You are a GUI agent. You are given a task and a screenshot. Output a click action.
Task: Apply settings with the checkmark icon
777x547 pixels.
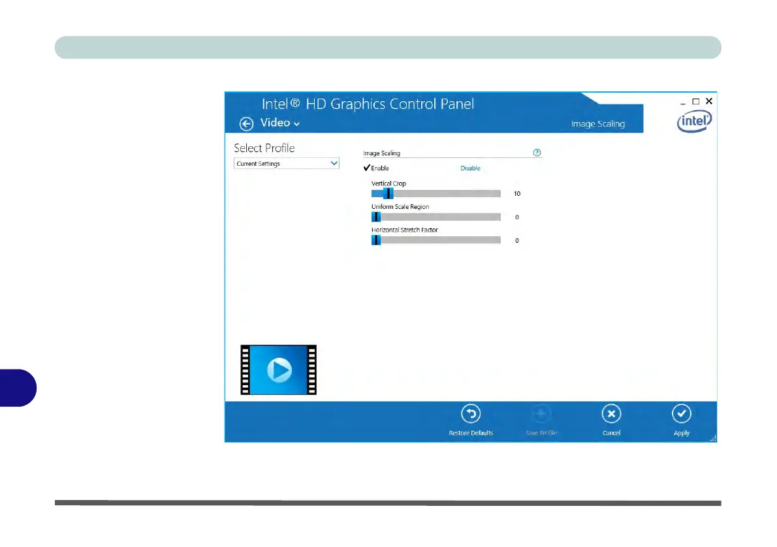(x=682, y=414)
